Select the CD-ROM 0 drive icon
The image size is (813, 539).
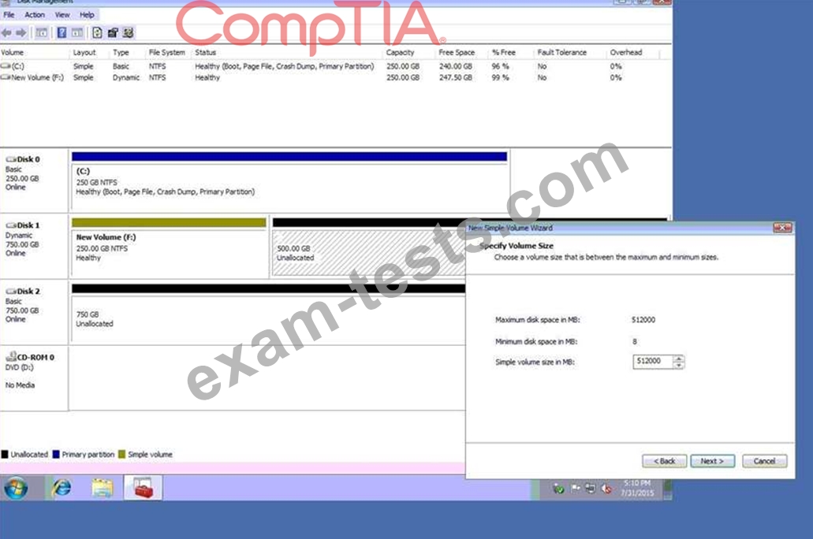tap(10, 356)
